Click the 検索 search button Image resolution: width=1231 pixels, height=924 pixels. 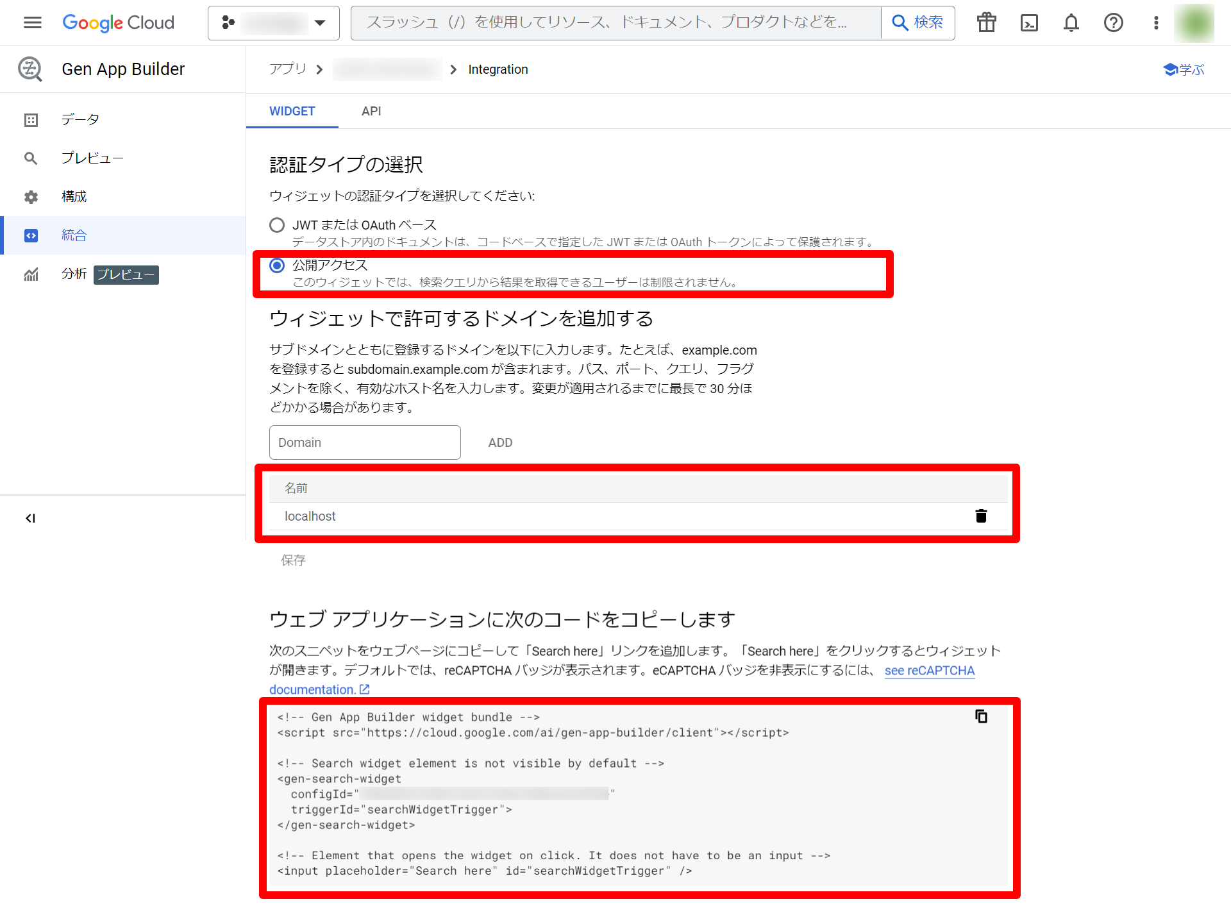(918, 23)
